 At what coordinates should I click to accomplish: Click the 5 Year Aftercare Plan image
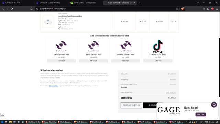click(x=93, y=46)
